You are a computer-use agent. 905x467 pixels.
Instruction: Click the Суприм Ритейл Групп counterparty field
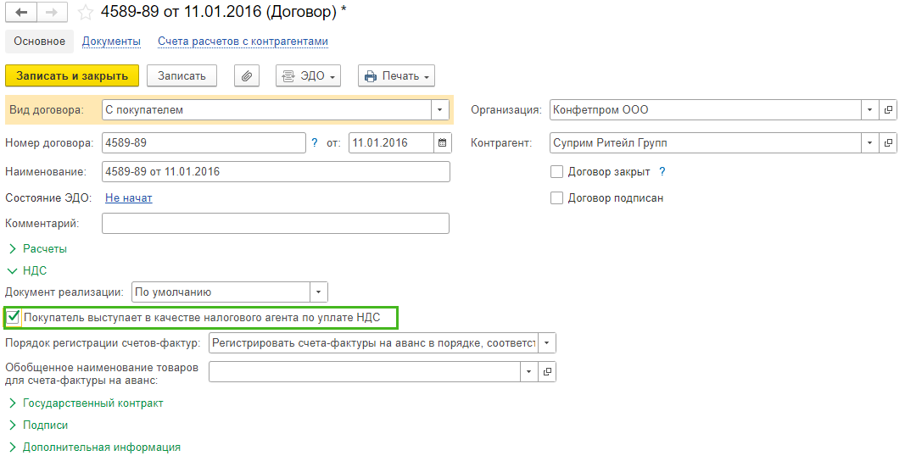pyautogui.click(x=706, y=143)
